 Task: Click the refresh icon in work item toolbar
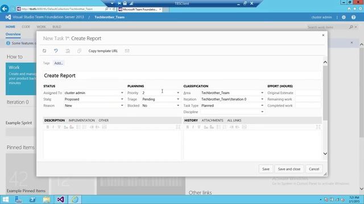click(44, 51)
